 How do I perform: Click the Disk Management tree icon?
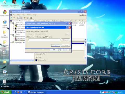coord(16,40)
